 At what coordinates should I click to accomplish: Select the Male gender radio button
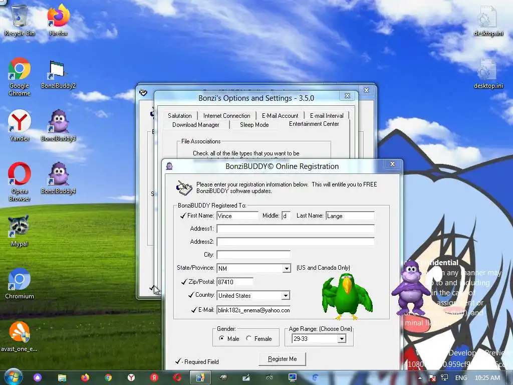222,338
